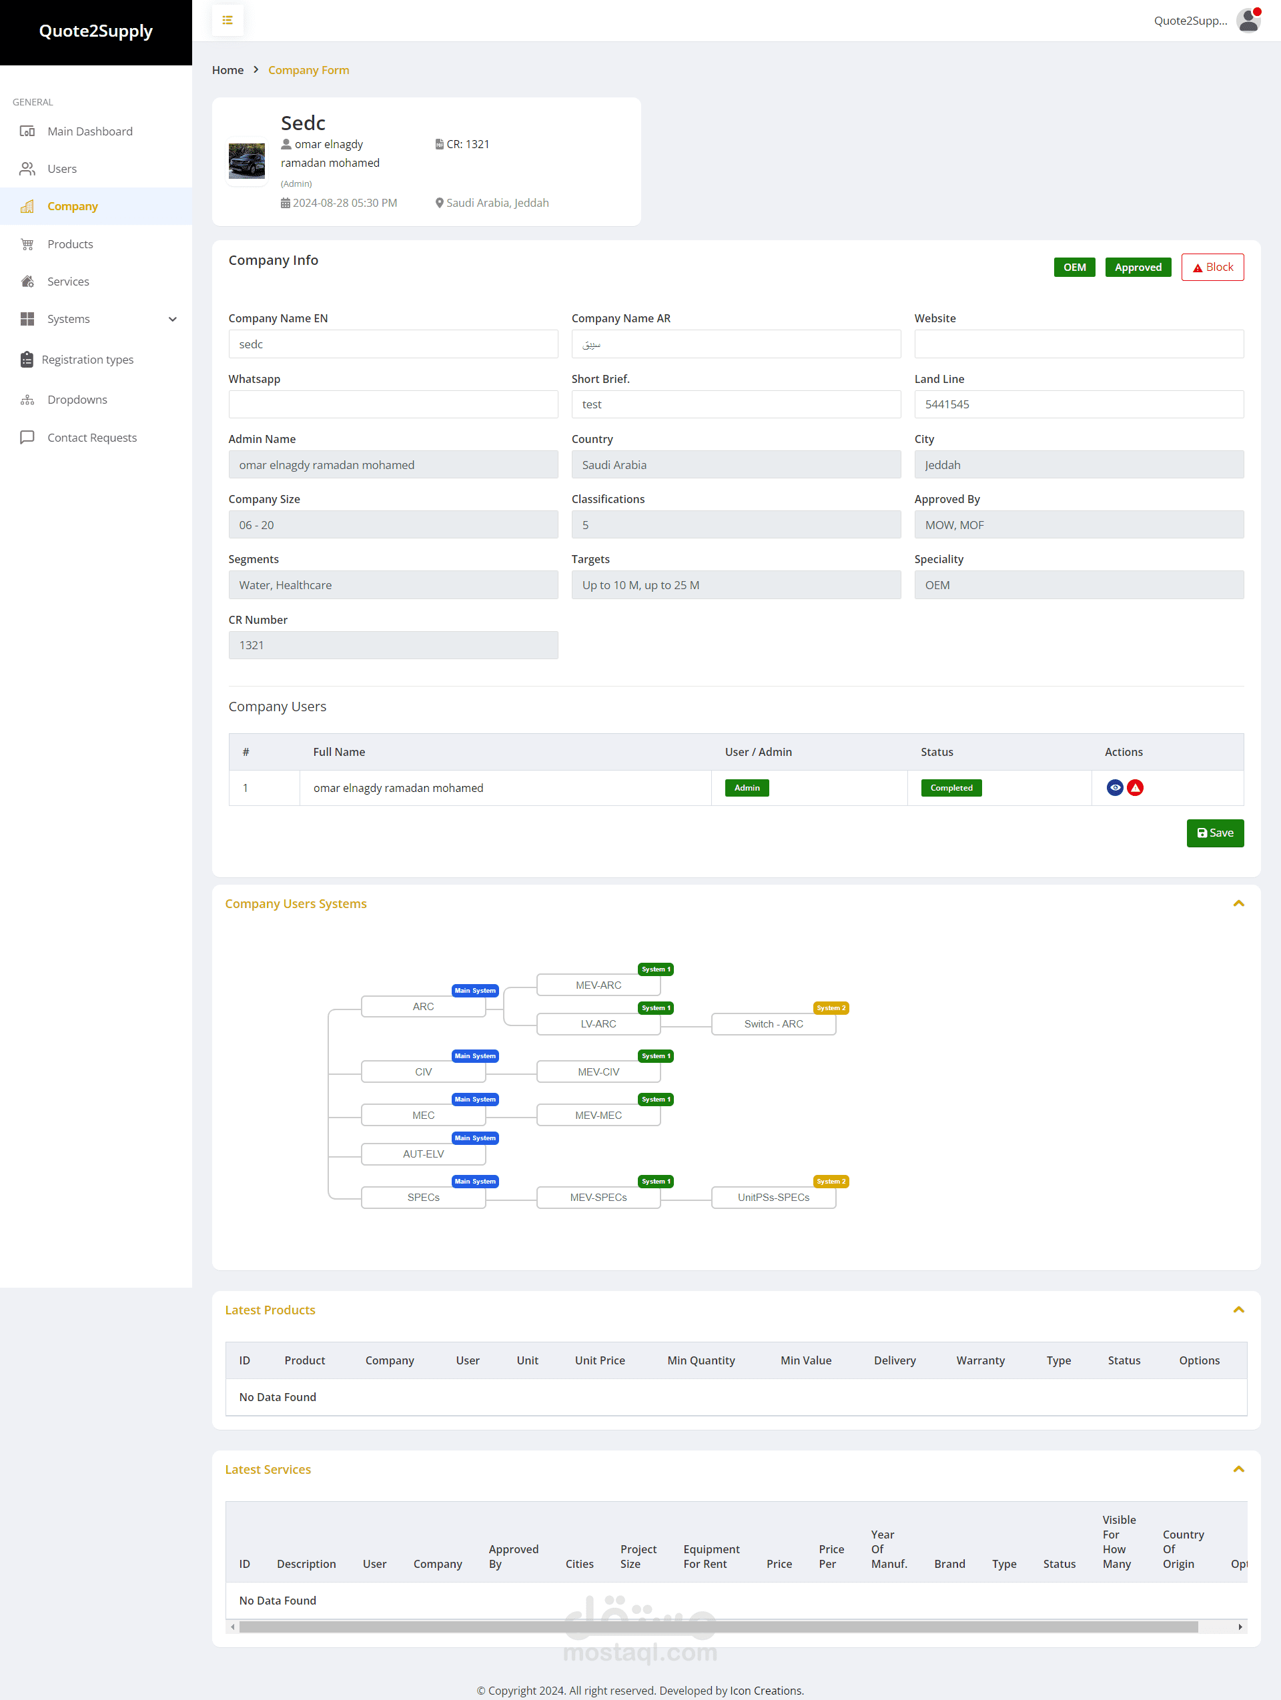Open the Dropdowns sidebar menu item

click(x=77, y=400)
